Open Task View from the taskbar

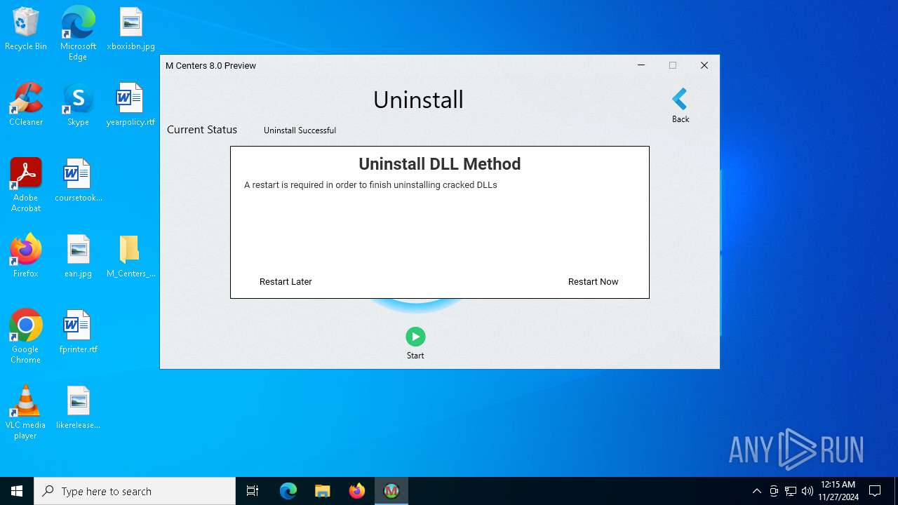[253, 491]
